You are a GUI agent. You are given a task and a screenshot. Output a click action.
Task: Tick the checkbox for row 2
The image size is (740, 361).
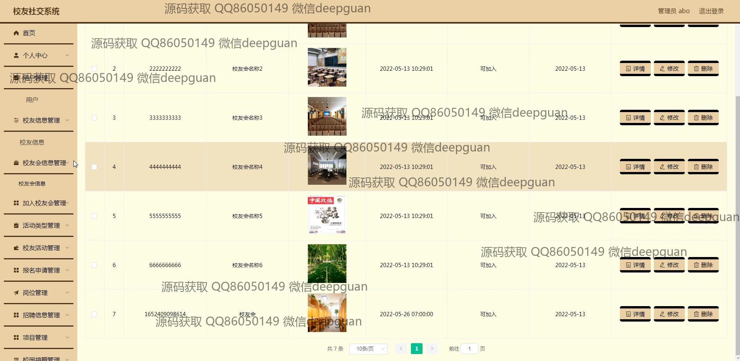pos(94,69)
